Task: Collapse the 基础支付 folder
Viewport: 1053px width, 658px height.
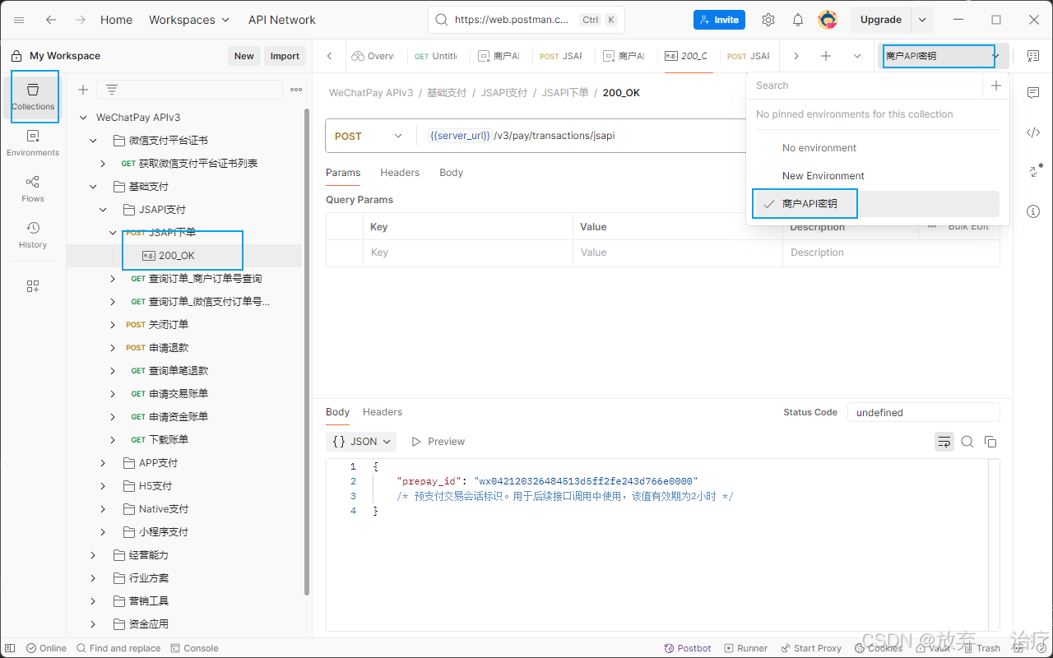Action: tap(93, 187)
